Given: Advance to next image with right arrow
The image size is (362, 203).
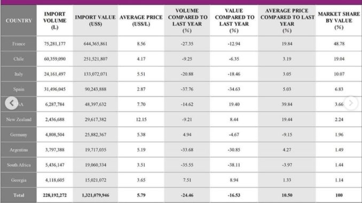Looking at the screenshot, I should click(x=351, y=103).
